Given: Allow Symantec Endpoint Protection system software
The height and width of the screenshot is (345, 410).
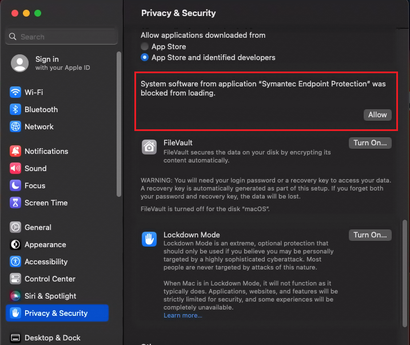Looking at the screenshot, I should click(377, 115).
